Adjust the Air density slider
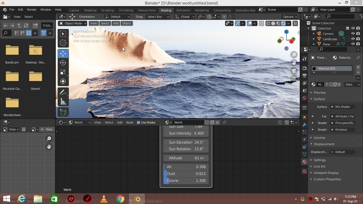Viewport: 363px width, 204px height. point(186,167)
